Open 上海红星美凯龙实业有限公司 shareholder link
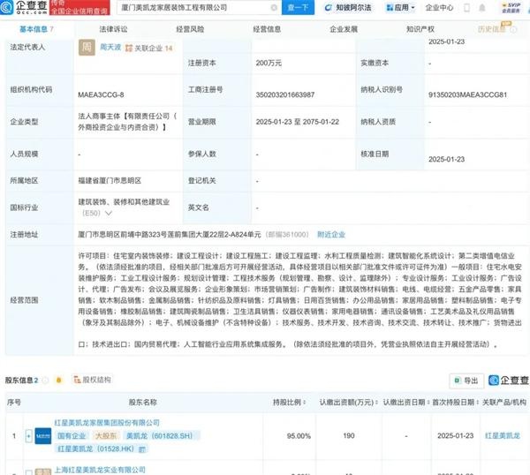The width and height of the screenshot is (530, 475). point(100,470)
